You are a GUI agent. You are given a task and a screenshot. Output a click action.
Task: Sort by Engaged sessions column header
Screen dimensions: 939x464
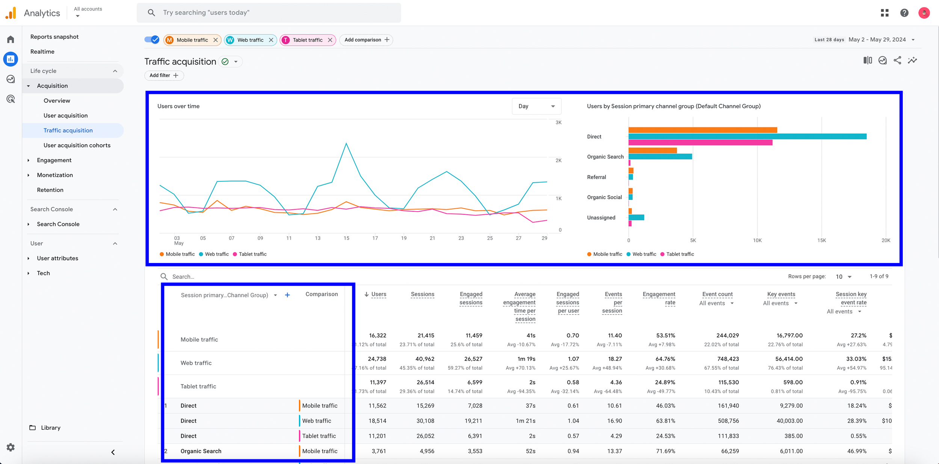(x=471, y=298)
